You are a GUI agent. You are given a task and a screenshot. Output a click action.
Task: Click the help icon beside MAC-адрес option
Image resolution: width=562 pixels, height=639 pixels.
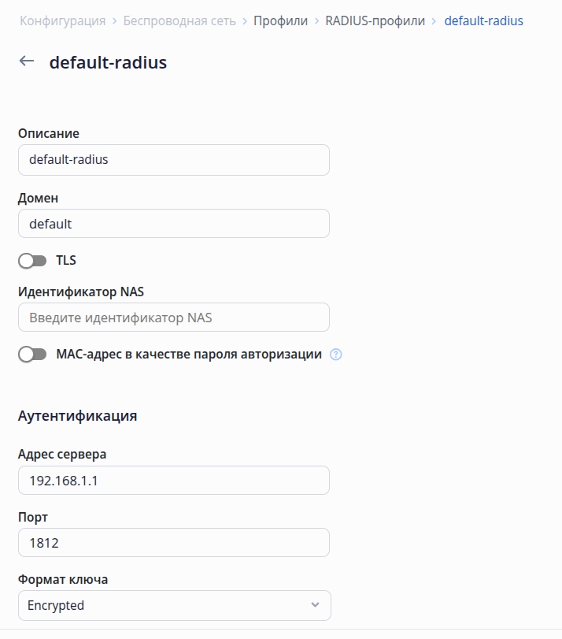coord(336,355)
